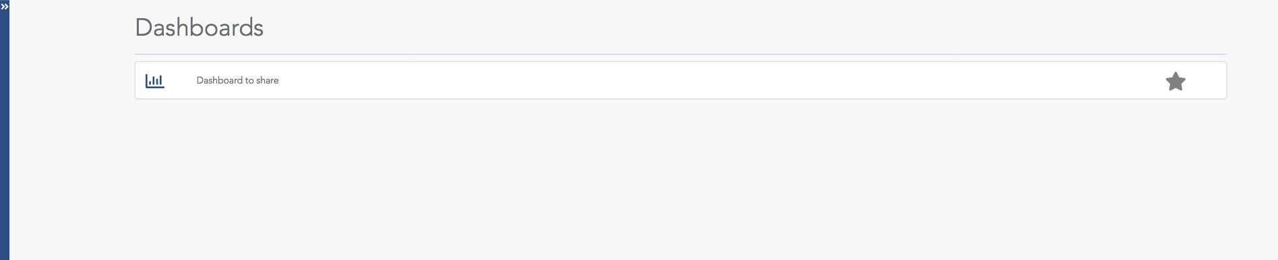
Task: Expand the collapsed sidebar with the double chevron
Action: pos(5,7)
